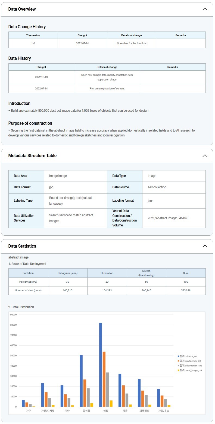Click the version 1.0 table cell
The image size is (215, 424).
(33, 43)
